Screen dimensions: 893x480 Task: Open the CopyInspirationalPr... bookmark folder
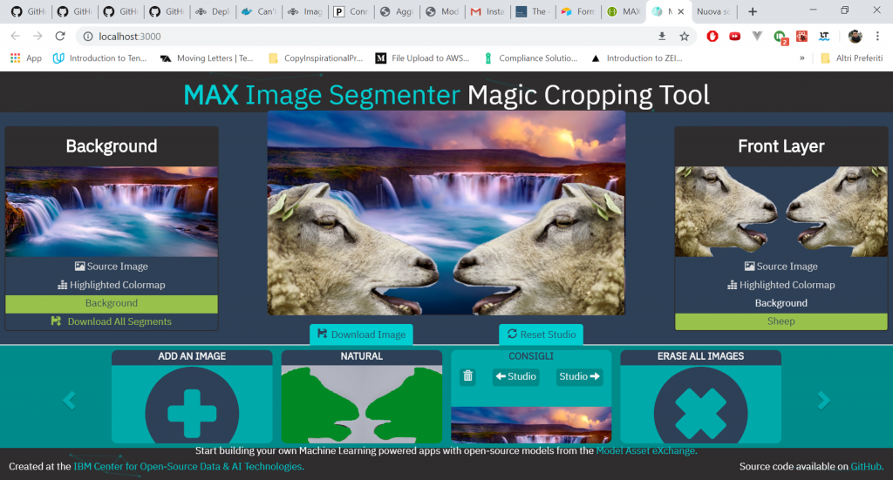316,58
